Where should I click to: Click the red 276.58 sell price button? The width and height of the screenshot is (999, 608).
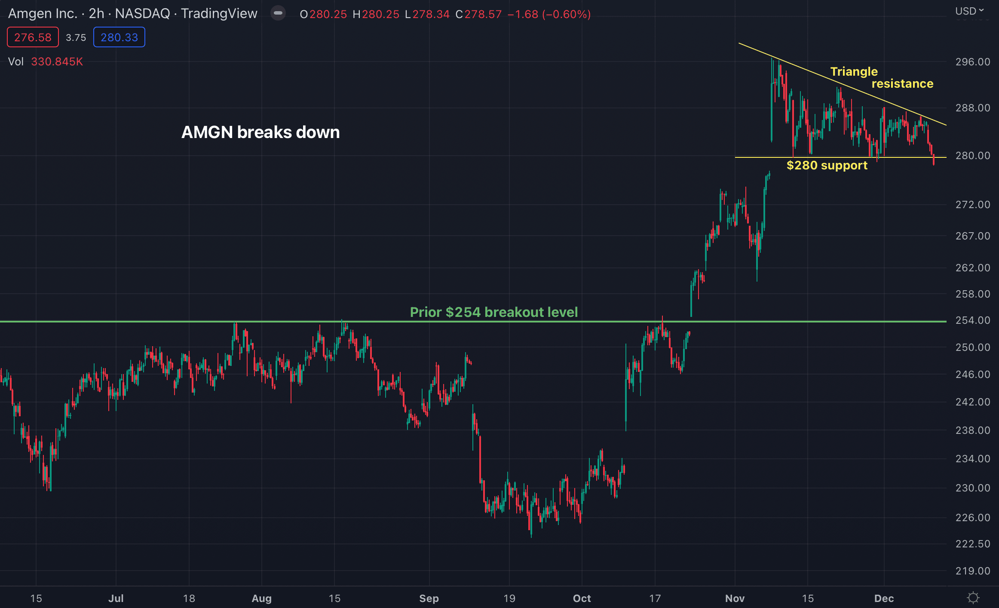click(x=33, y=37)
